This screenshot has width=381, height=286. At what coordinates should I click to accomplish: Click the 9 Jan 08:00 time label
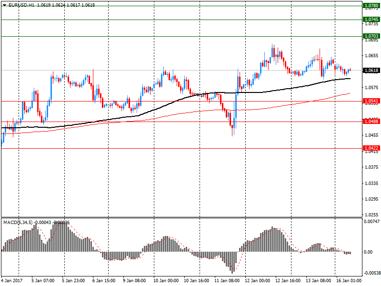[134, 281]
